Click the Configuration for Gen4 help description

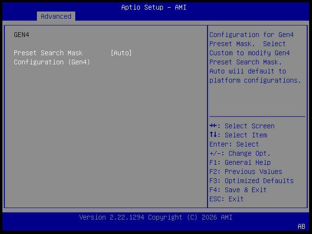pyautogui.click(x=255, y=58)
